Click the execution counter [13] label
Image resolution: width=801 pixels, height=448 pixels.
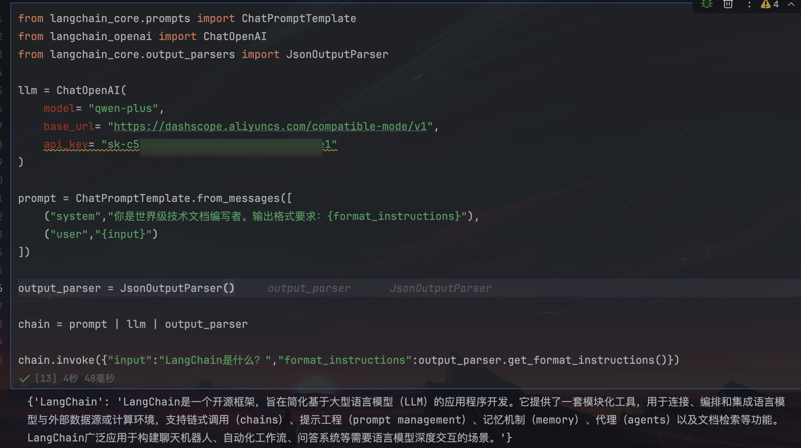[x=45, y=379]
